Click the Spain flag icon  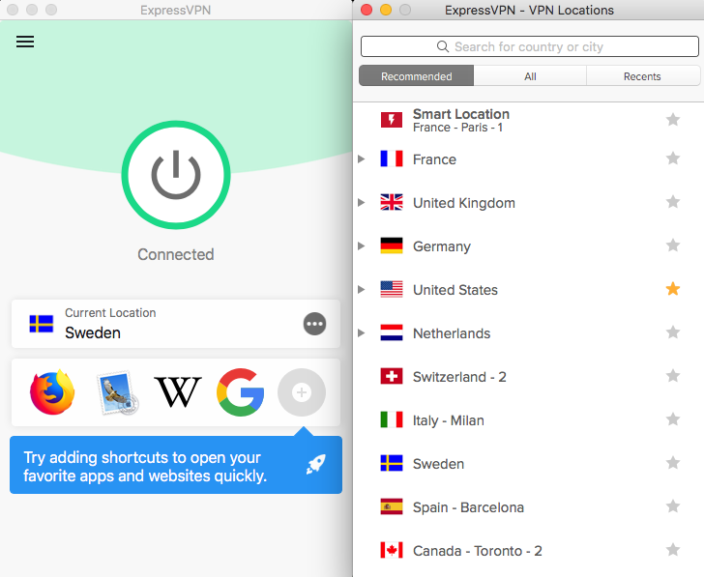(392, 507)
